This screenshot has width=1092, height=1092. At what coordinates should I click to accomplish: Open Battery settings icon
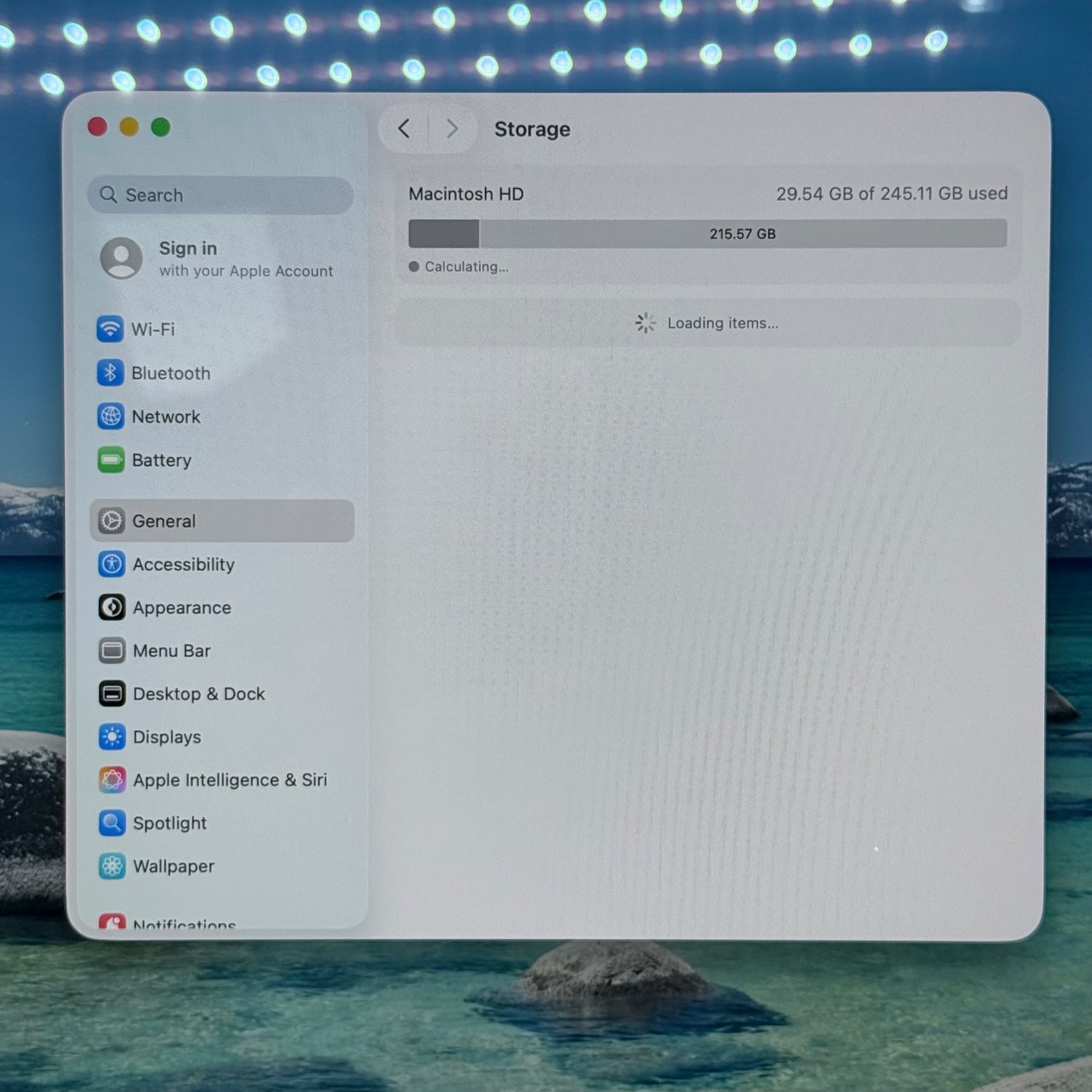pos(111,460)
